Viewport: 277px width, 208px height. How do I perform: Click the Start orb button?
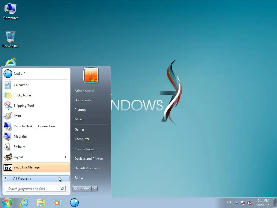coord(7,203)
